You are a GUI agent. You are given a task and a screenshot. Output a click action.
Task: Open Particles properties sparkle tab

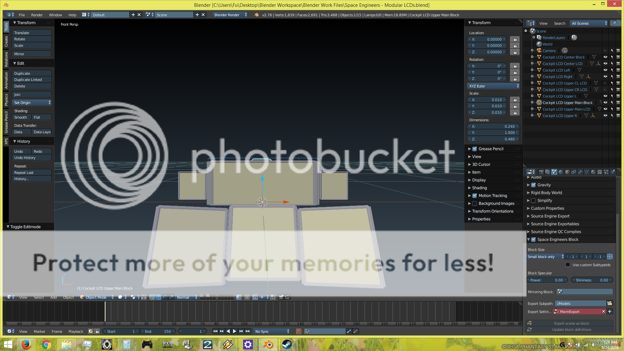(606, 172)
